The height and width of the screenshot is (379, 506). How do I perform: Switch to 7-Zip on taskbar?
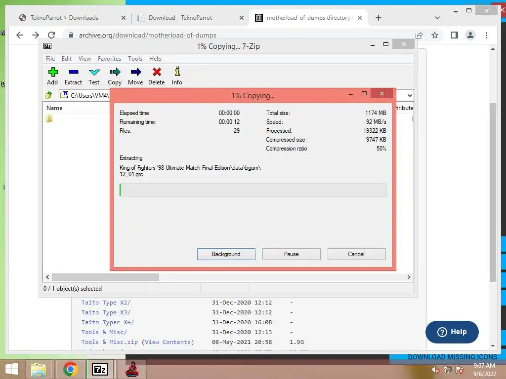tap(99, 369)
